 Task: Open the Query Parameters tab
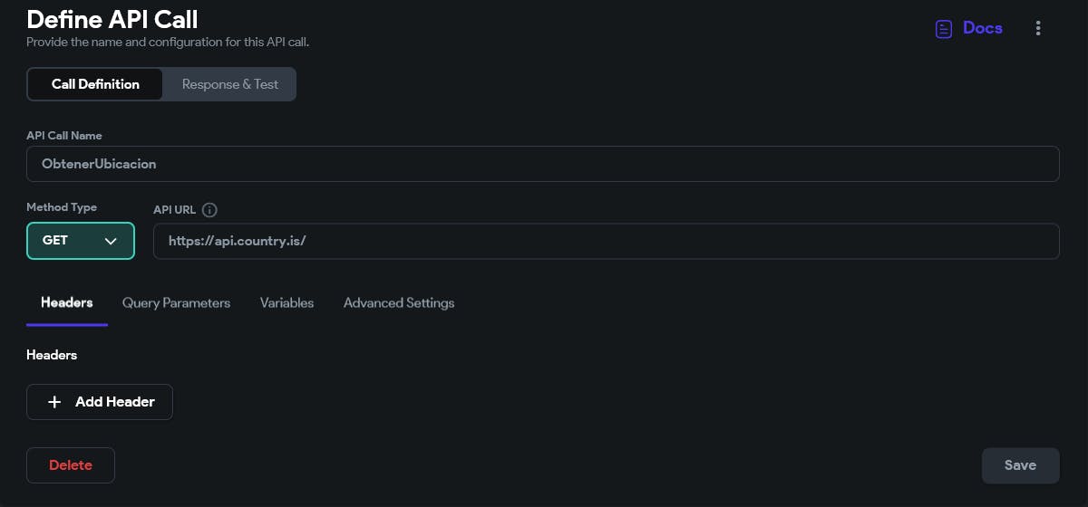[176, 302]
